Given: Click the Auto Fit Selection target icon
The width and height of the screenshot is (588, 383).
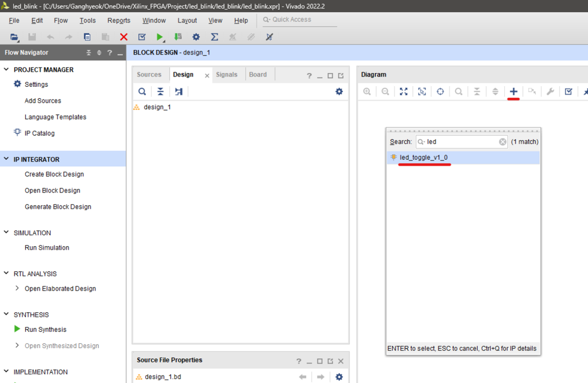Looking at the screenshot, I should point(440,91).
